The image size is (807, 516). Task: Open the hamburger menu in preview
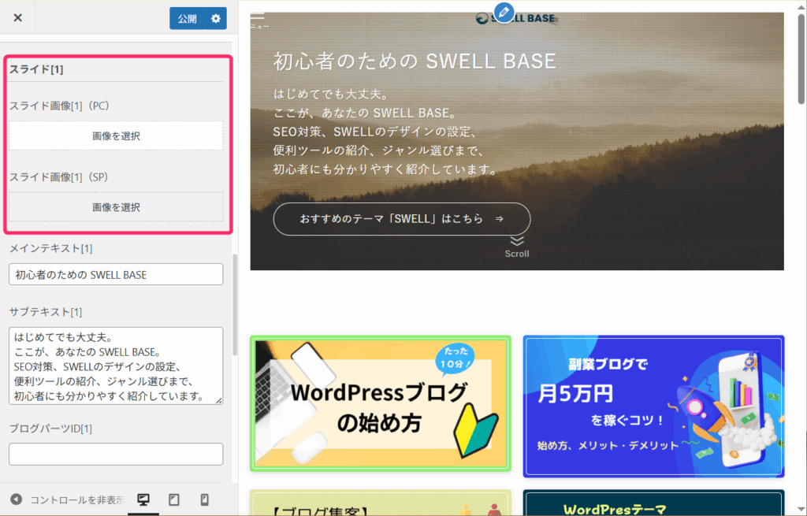point(258,20)
